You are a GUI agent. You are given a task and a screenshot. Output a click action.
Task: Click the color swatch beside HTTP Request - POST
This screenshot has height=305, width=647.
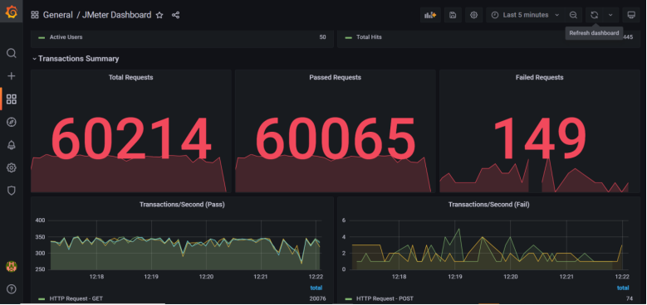click(x=348, y=299)
